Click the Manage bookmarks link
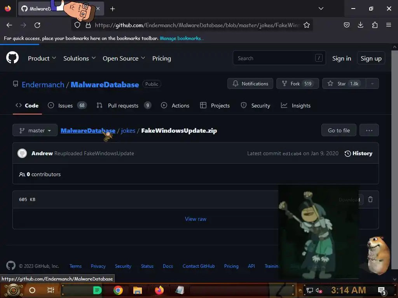398x298 pixels. pyautogui.click(x=182, y=38)
